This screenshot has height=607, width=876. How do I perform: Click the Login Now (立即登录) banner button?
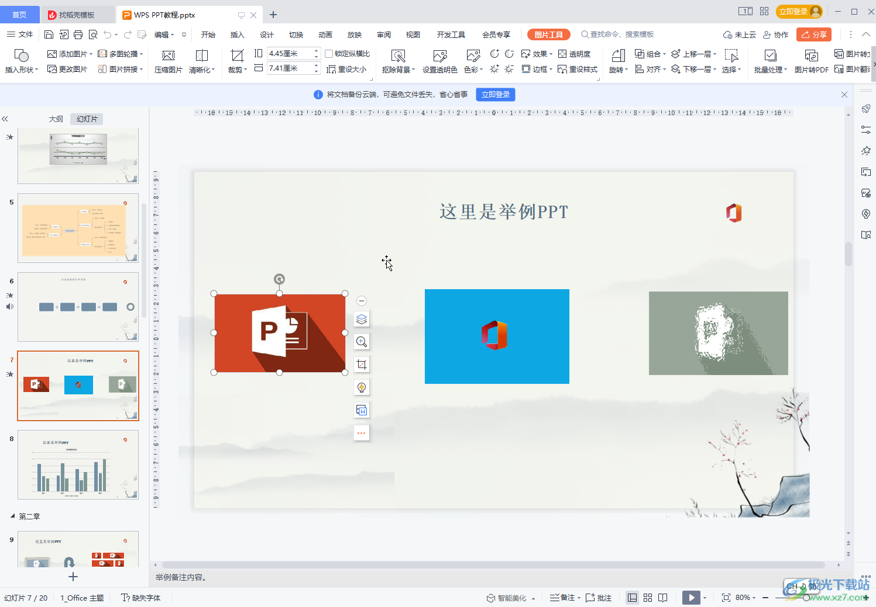pyautogui.click(x=496, y=94)
